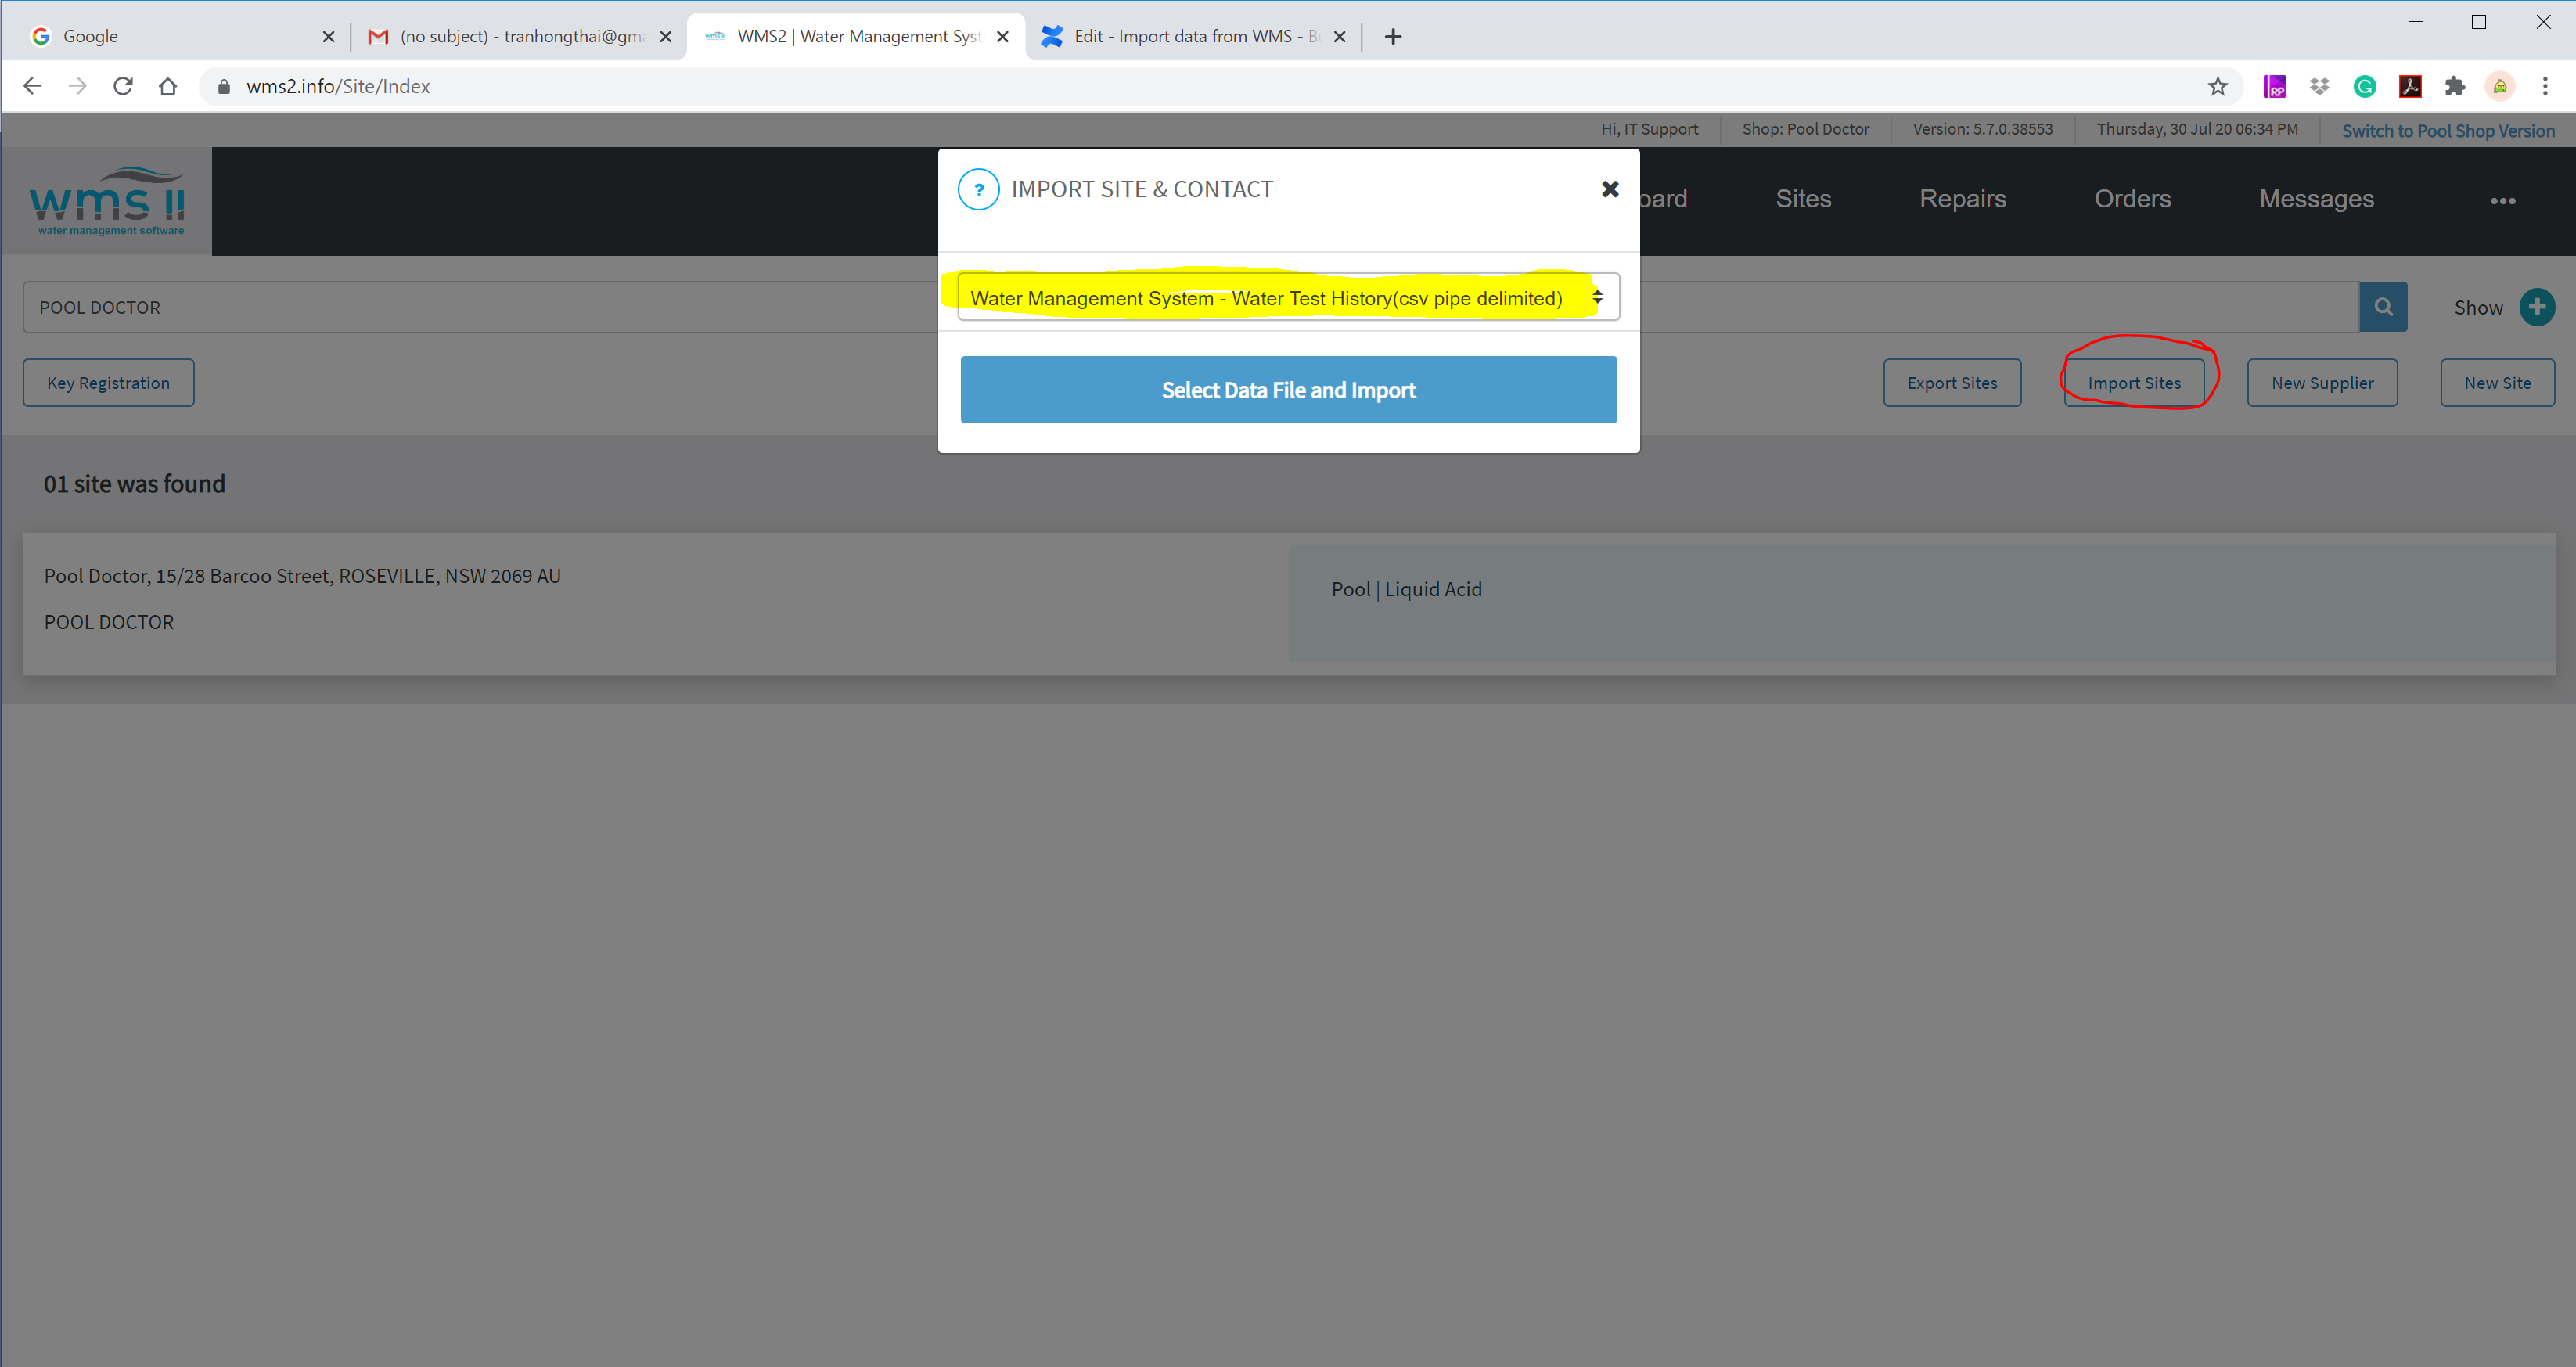Image resolution: width=2576 pixels, height=1367 pixels.
Task: Click the Show plus icon
Action: click(x=2537, y=307)
